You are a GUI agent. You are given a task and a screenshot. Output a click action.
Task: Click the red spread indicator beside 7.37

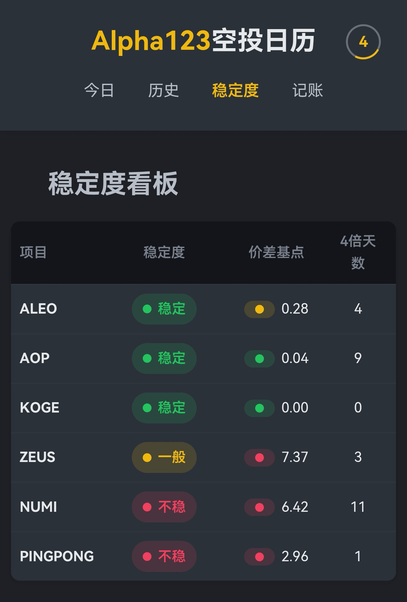point(259,457)
